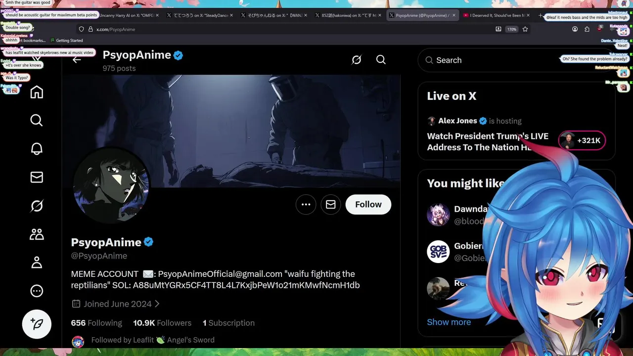633x356 pixels.
Task: Close the PsyopAnime browser tab
Action: pyautogui.click(x=453, y=15)
